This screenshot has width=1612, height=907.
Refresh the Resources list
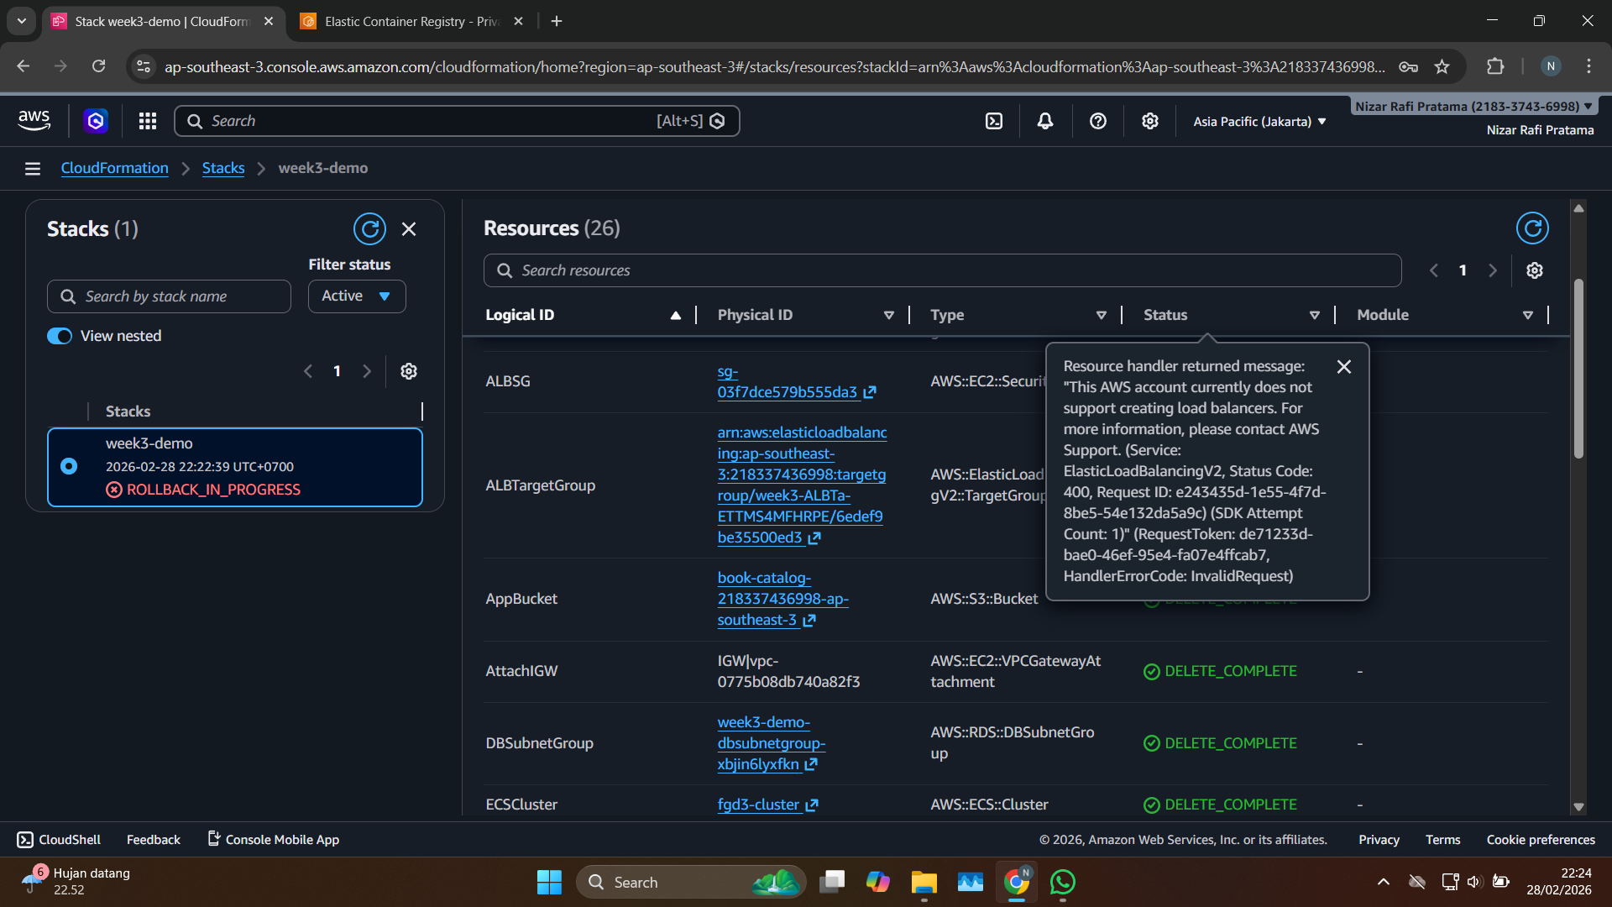1531,228
